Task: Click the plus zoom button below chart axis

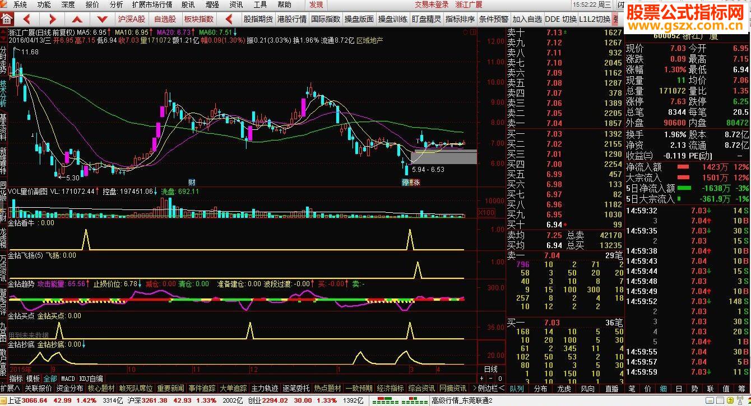Action: pyautogui.click(x=481, y=379)
